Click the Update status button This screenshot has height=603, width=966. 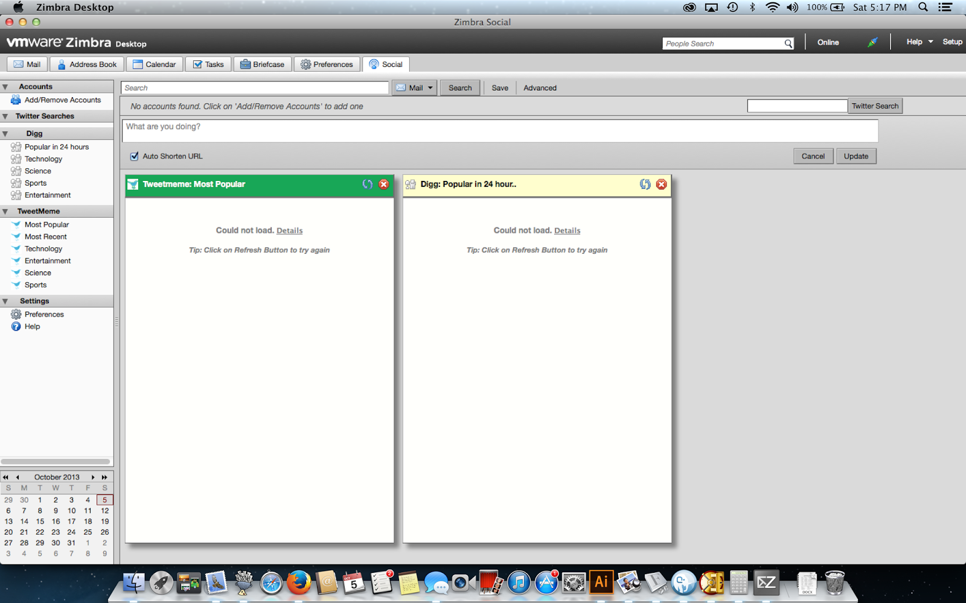click(856, 156)
